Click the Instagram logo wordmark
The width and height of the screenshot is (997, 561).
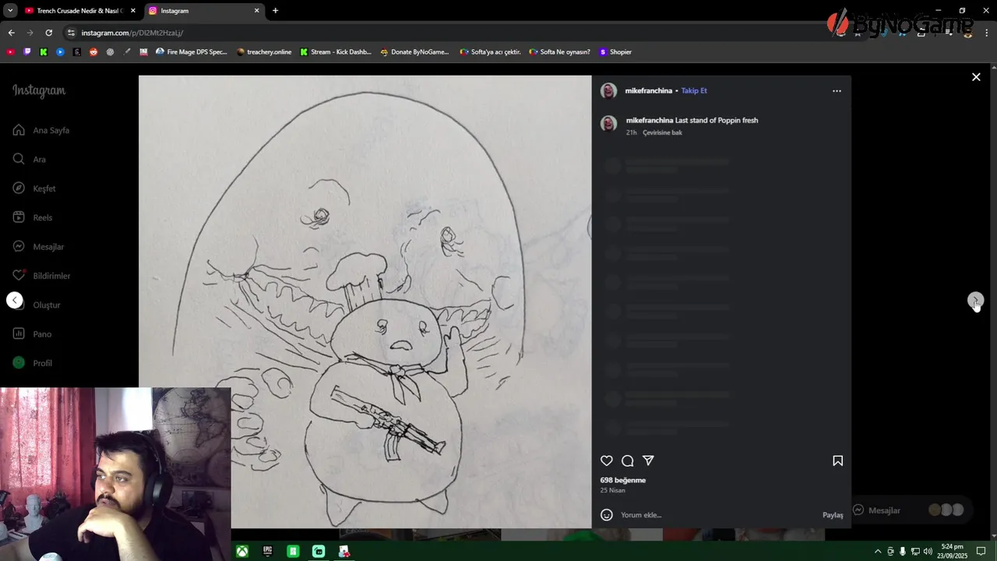pos(39,90)
